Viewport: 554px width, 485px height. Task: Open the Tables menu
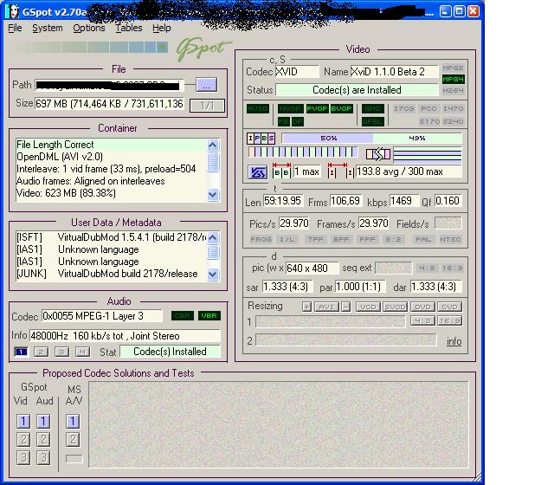click(129, 28)
